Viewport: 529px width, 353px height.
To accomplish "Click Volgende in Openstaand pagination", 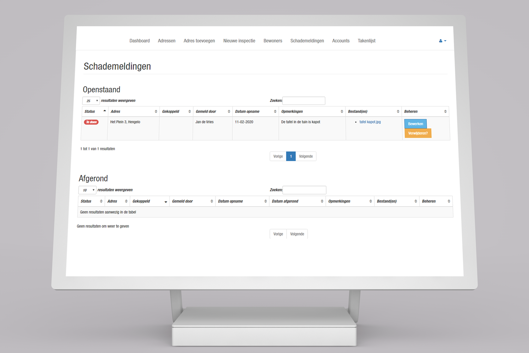I will tap(306, 156).
